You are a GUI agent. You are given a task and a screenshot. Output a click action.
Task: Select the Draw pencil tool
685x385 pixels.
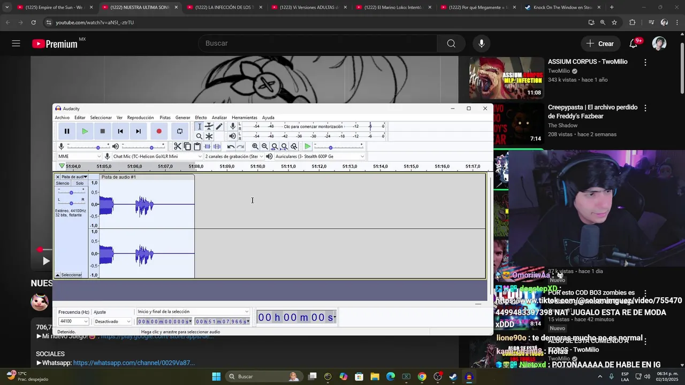tap(219, 127)
